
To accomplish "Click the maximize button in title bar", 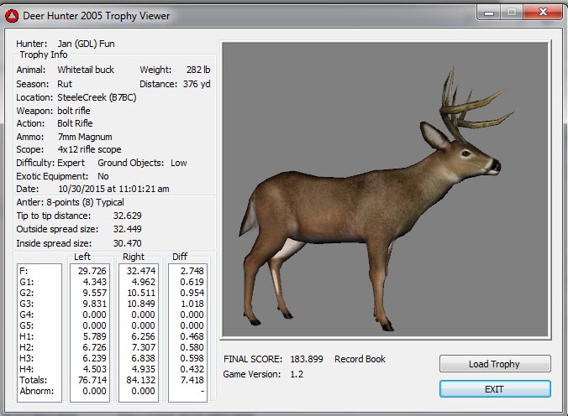I will [510, 13].
